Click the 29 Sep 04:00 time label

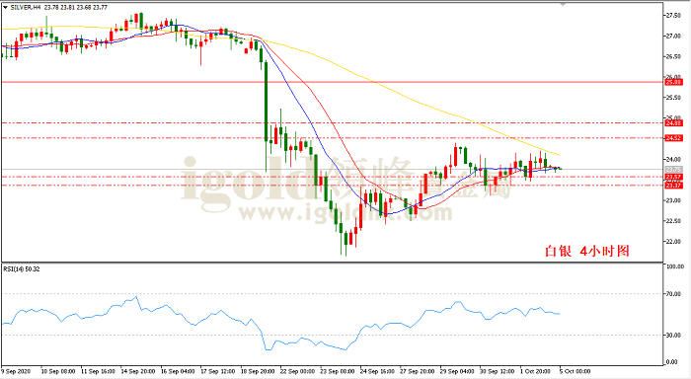coord(457,371)
